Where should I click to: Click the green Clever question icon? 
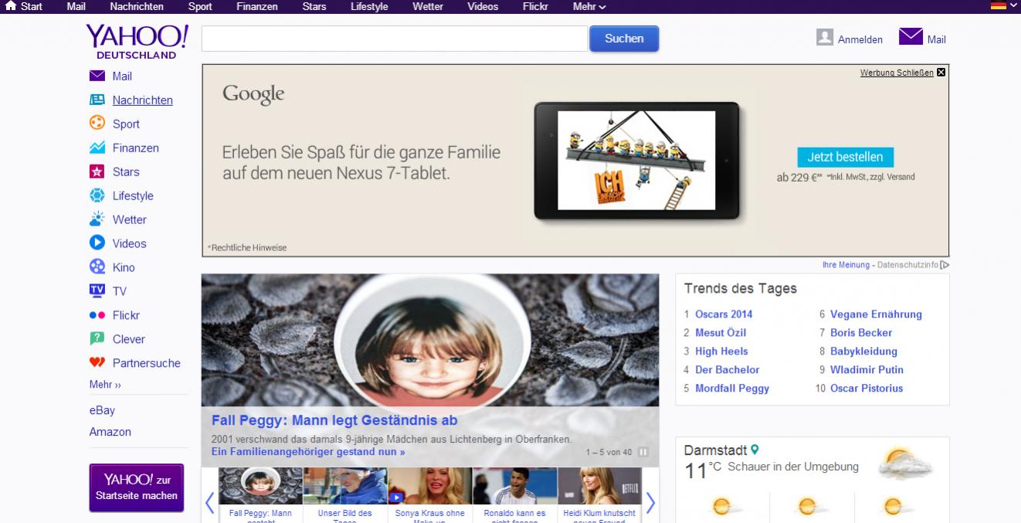click(x=97, y=338)
